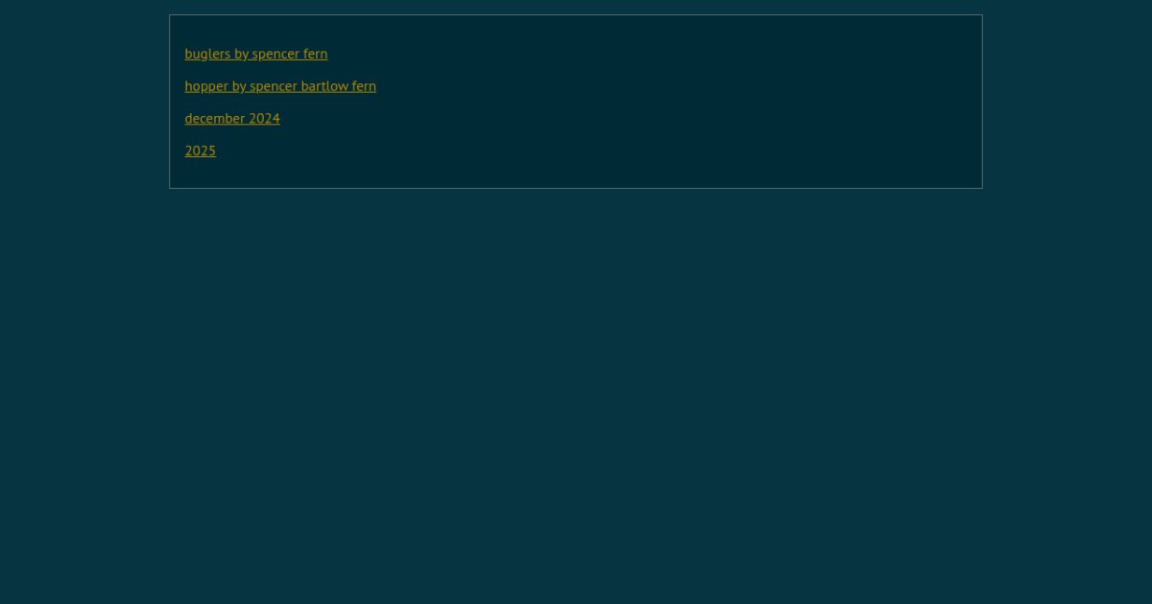Visit the Spencer Bartlow Fern hopper page
The width and height of the screenshot is (1152, 604).
click(279, 86)
